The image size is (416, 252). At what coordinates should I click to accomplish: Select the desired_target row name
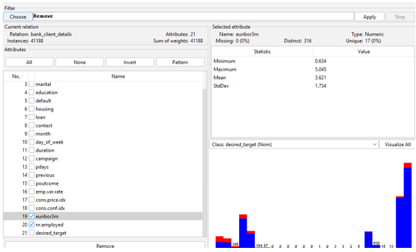[x=51, y=233]
